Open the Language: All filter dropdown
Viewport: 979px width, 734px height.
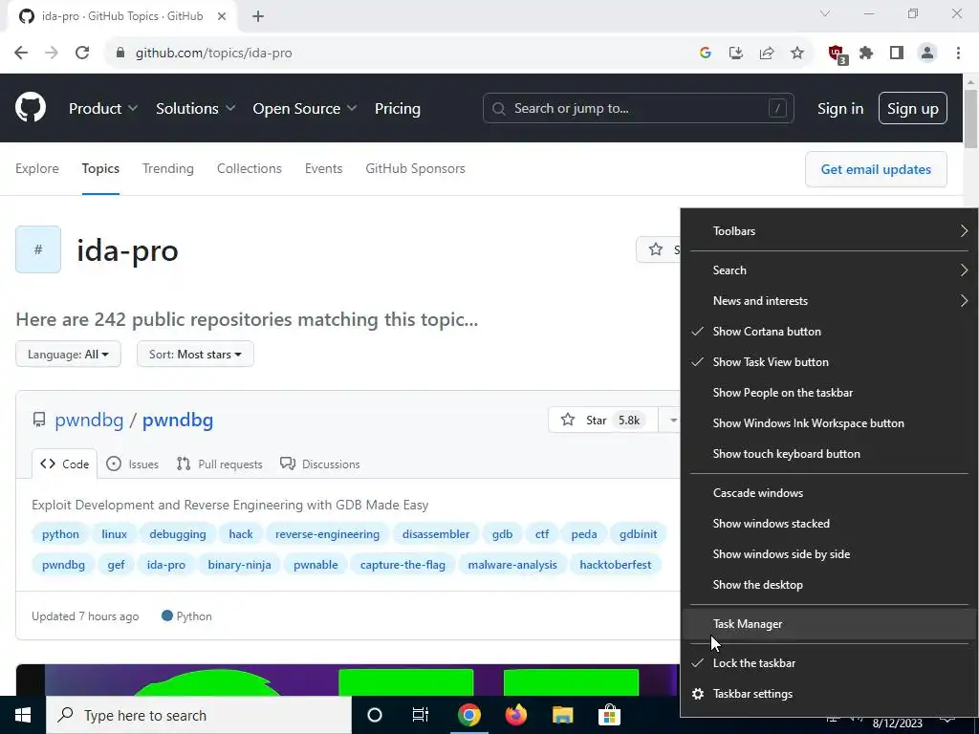click(68, 354)
